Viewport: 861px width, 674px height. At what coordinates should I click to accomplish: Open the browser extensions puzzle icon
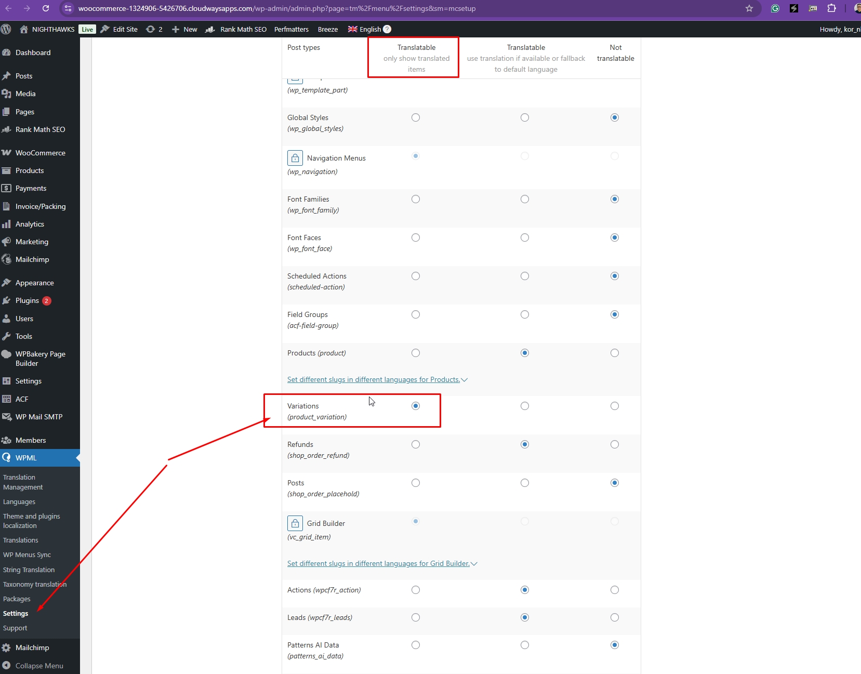point(832,8)
